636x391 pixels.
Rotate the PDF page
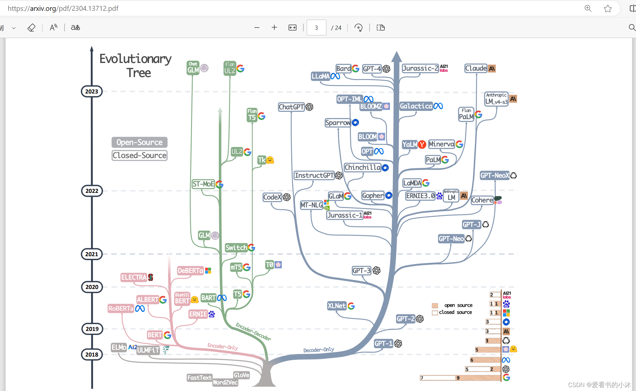358,28
